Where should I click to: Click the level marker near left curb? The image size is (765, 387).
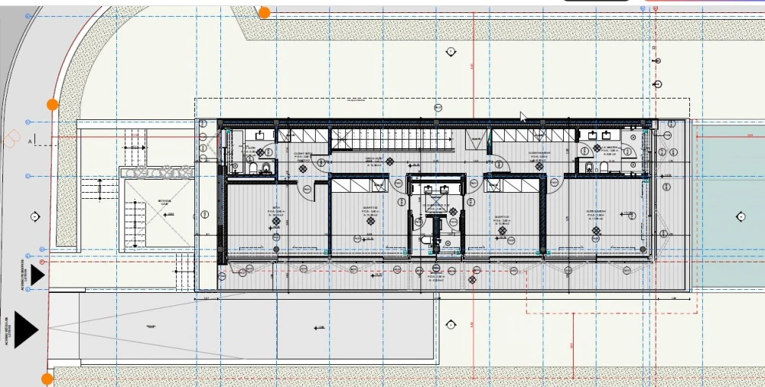click(34, 217)
